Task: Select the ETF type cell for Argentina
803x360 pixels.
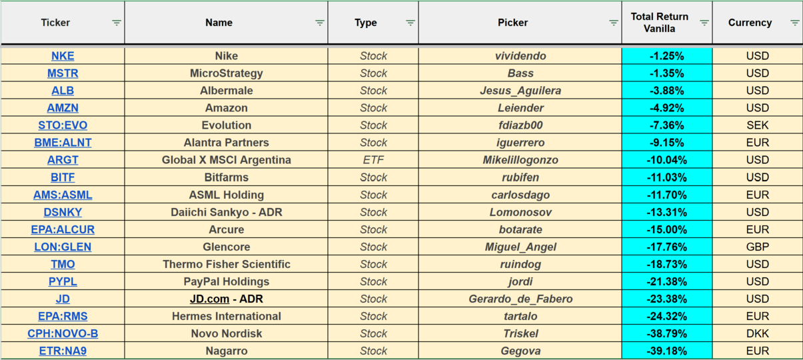Action: pyautogui.click(x=373, y=160)
